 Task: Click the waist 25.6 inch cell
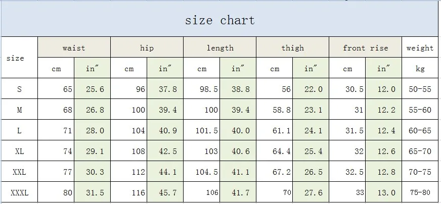click(92, 89)
